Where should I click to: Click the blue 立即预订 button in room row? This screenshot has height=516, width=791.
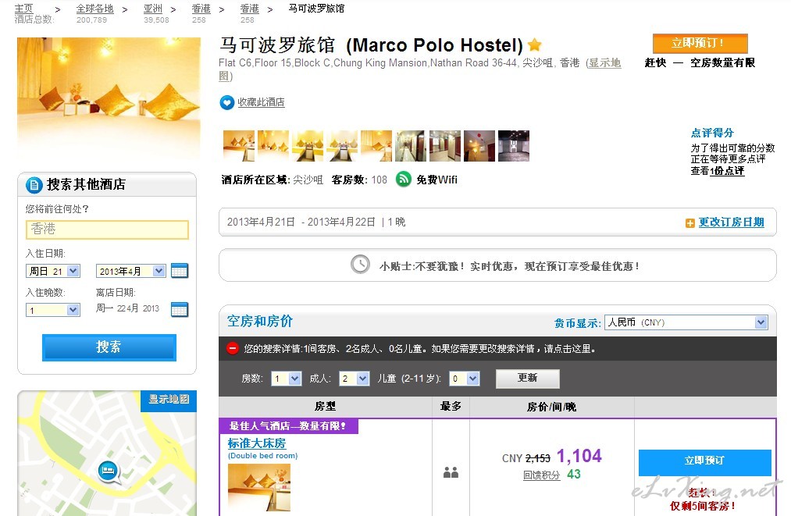(705, 463)
